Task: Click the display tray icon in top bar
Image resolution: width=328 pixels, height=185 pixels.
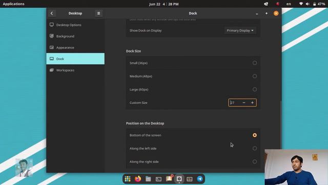Action: pyautogui.click(x=266, y=4)
